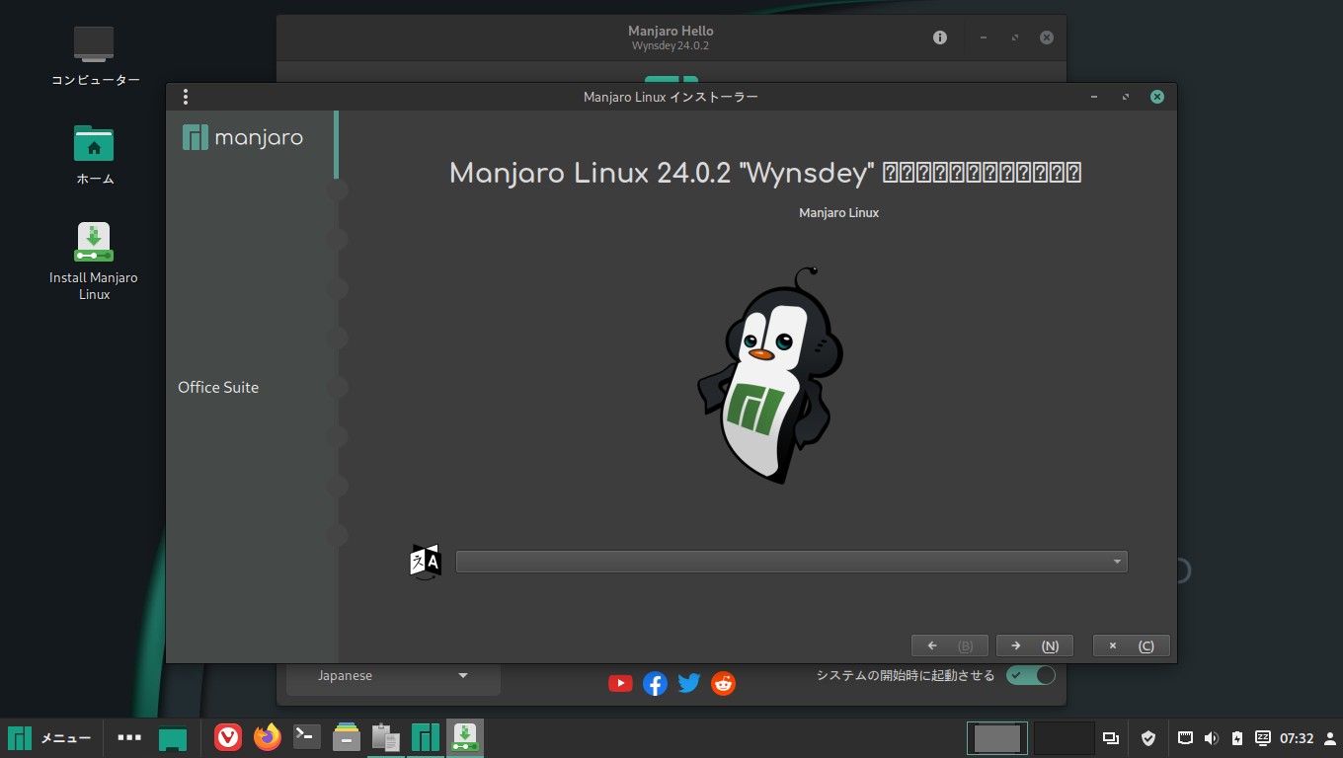The width and height of the screenshot is (1343, 758).
Task: Click the manjaro logo in installer sidebar
Action: tap(243, 137)
